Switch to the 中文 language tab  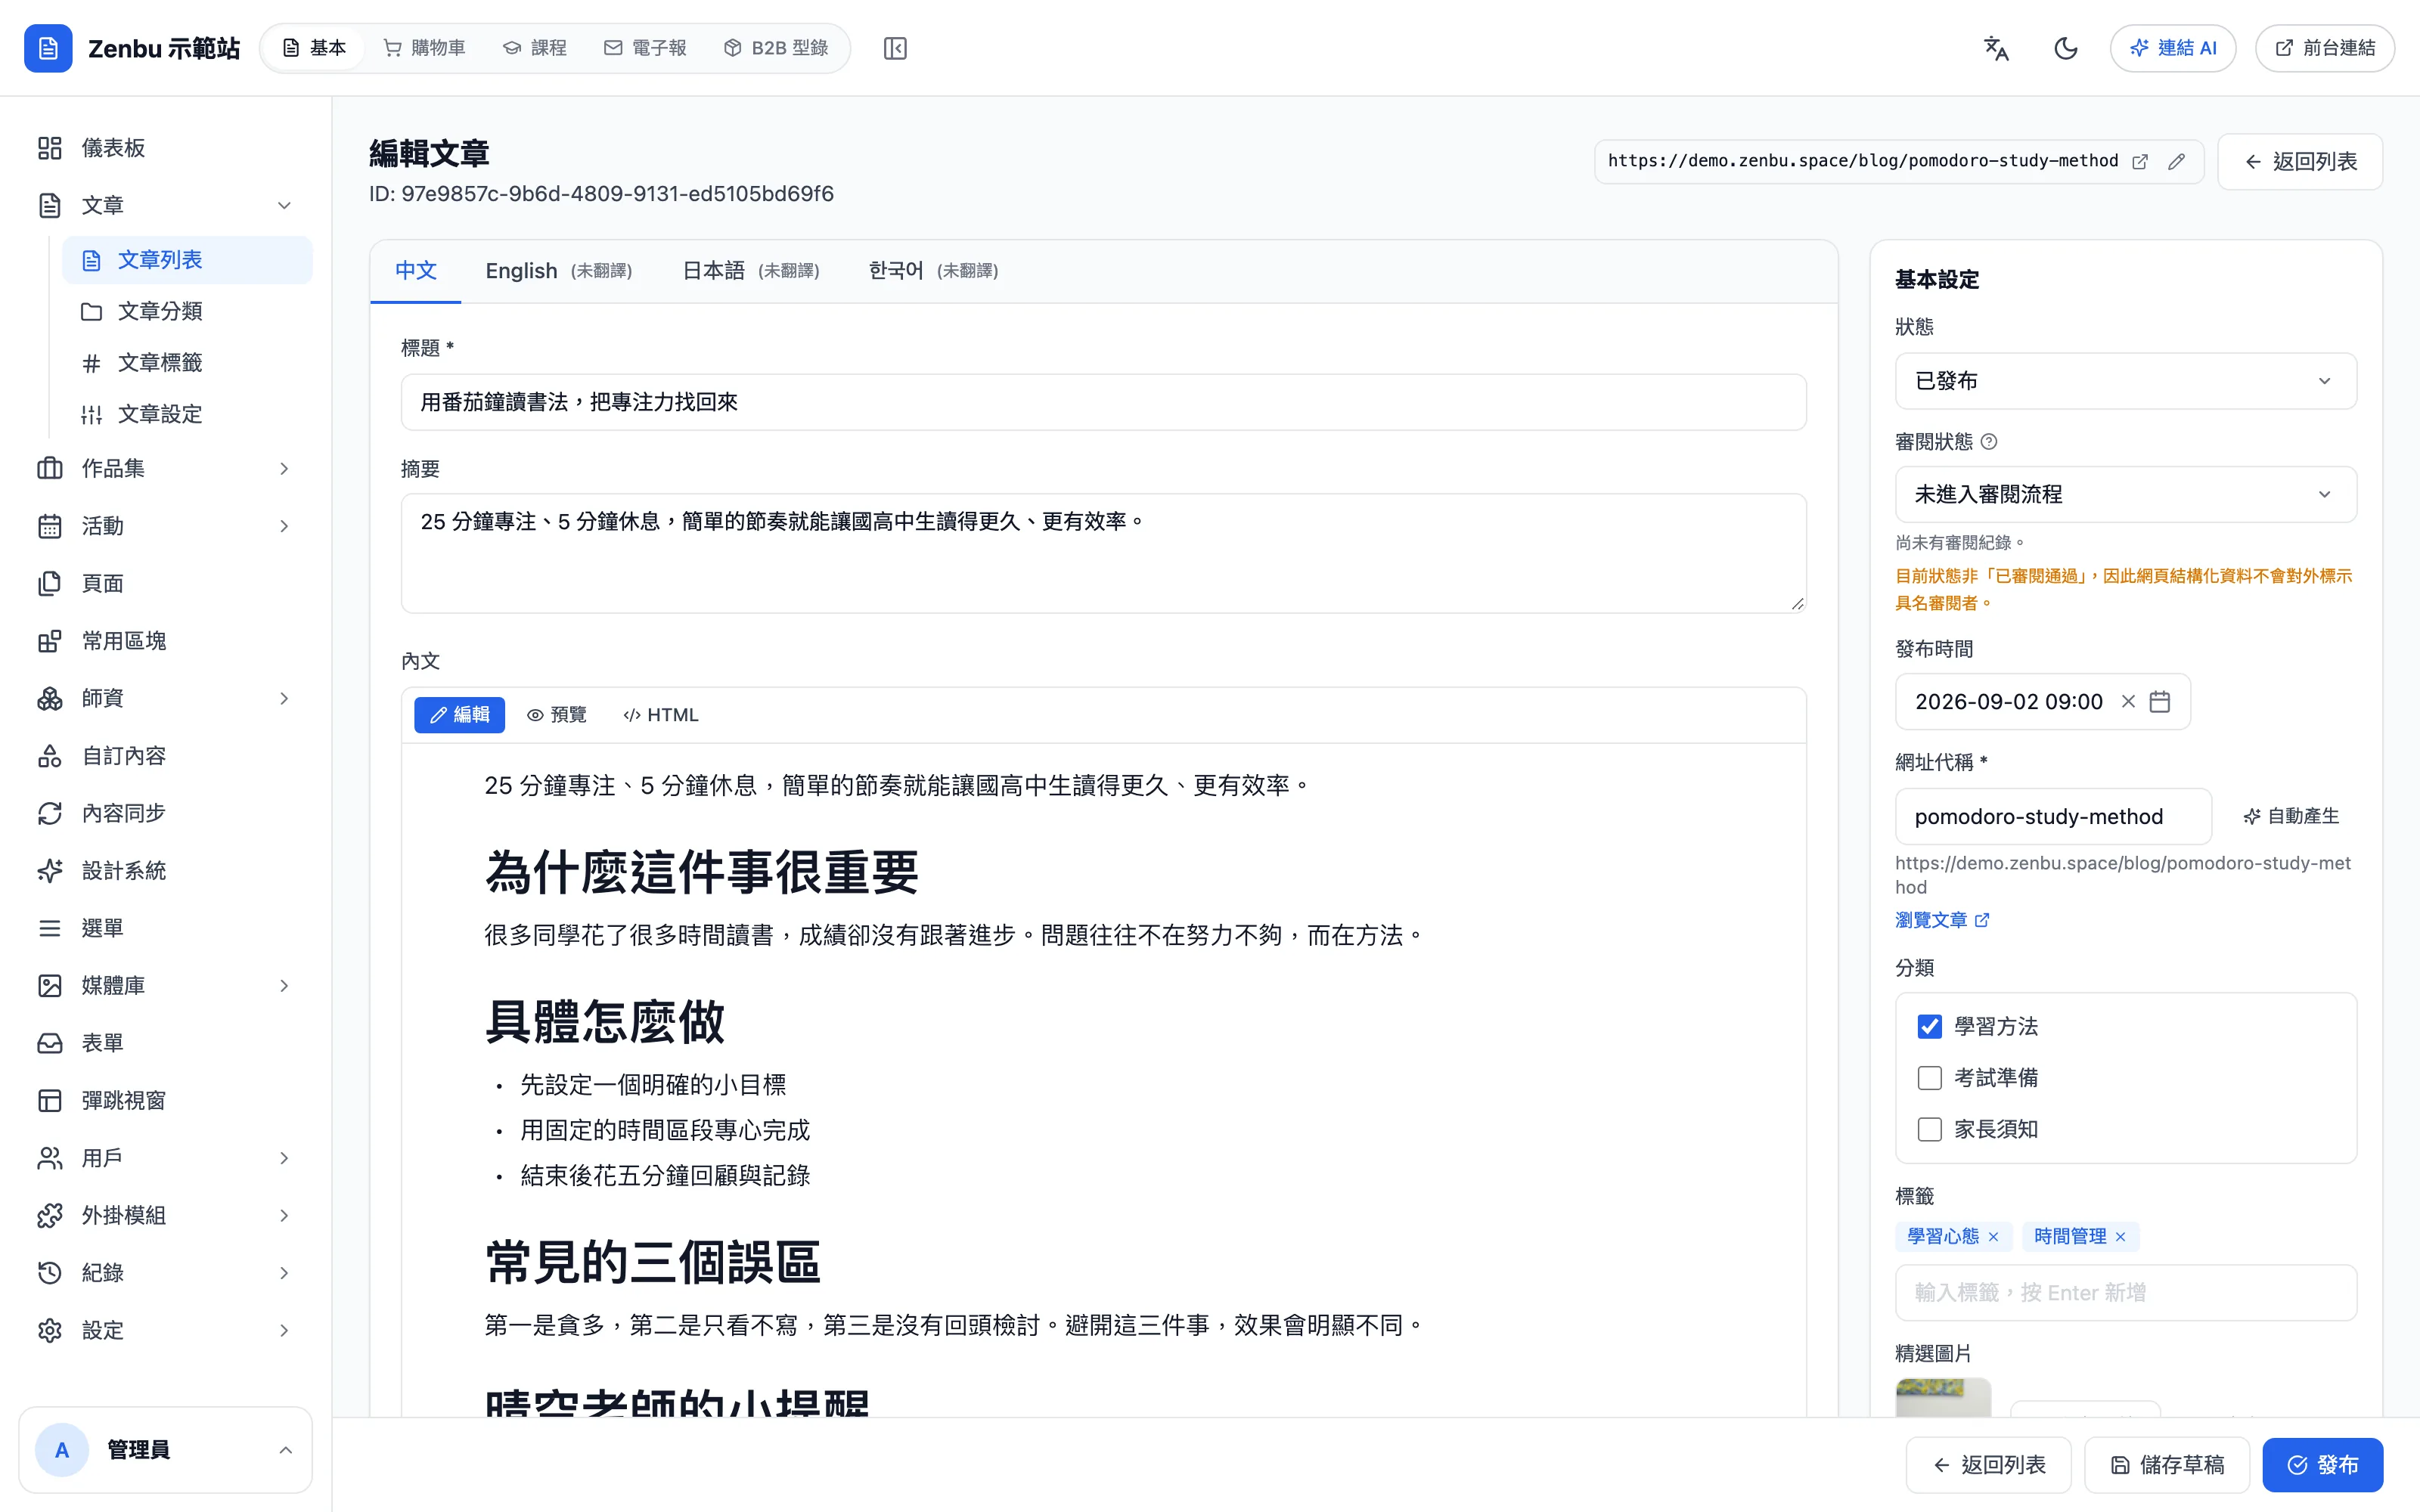pyautogui.click(x=416, y=271)
